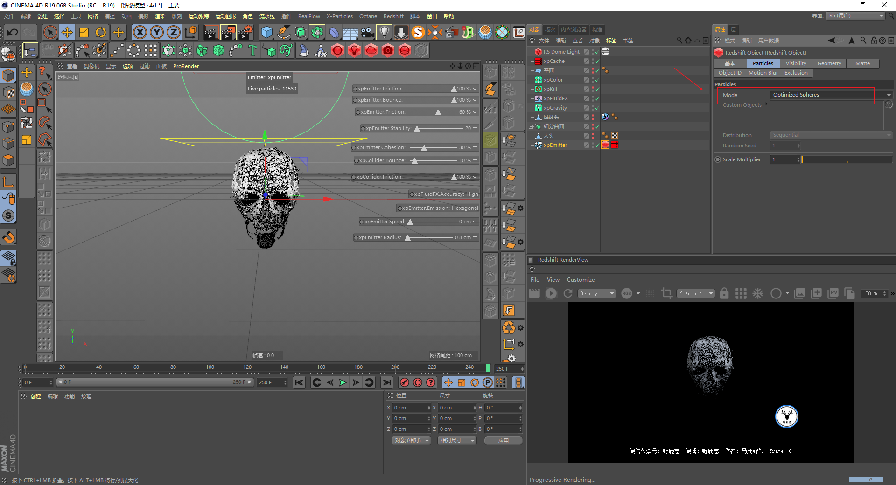This screenshot has width=896, height=485.
Task: Click the RenderView padlock icon
Action: point(724,293)
